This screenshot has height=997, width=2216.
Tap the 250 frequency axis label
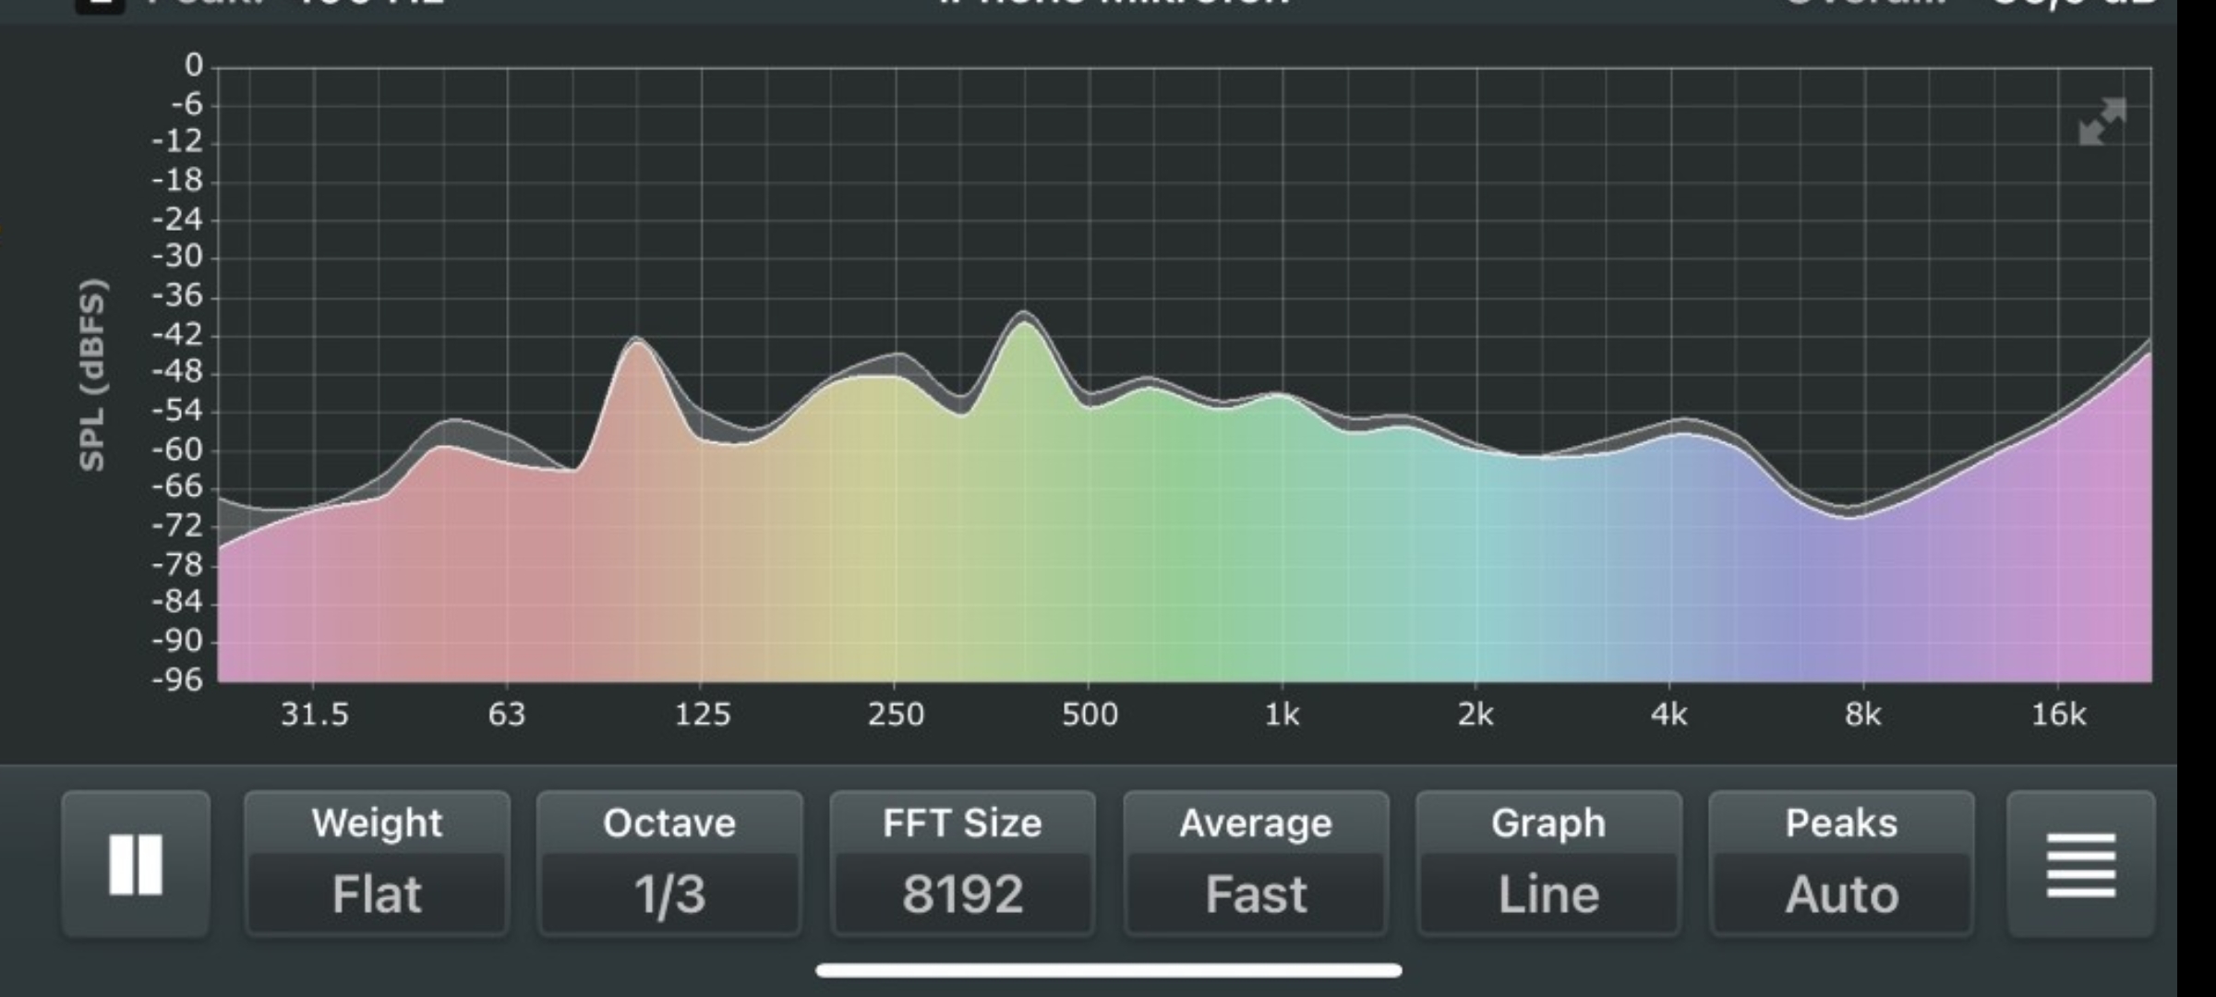[x=895, y=715]
